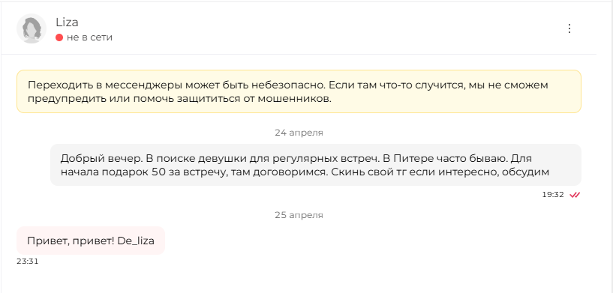Click the double-check read receipt icon
Screen dimensions: 613x293
pos(575,195)
